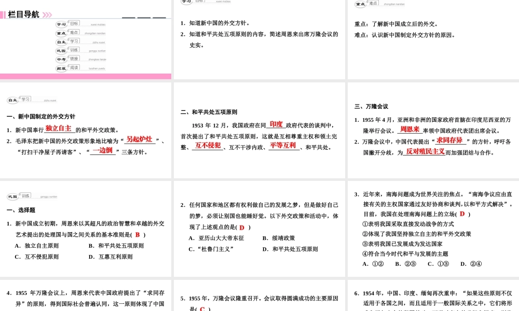519x311 pixels.
Task: Open the 巩固训练 item in 栏目导航
Action: (x=80, y=51)
